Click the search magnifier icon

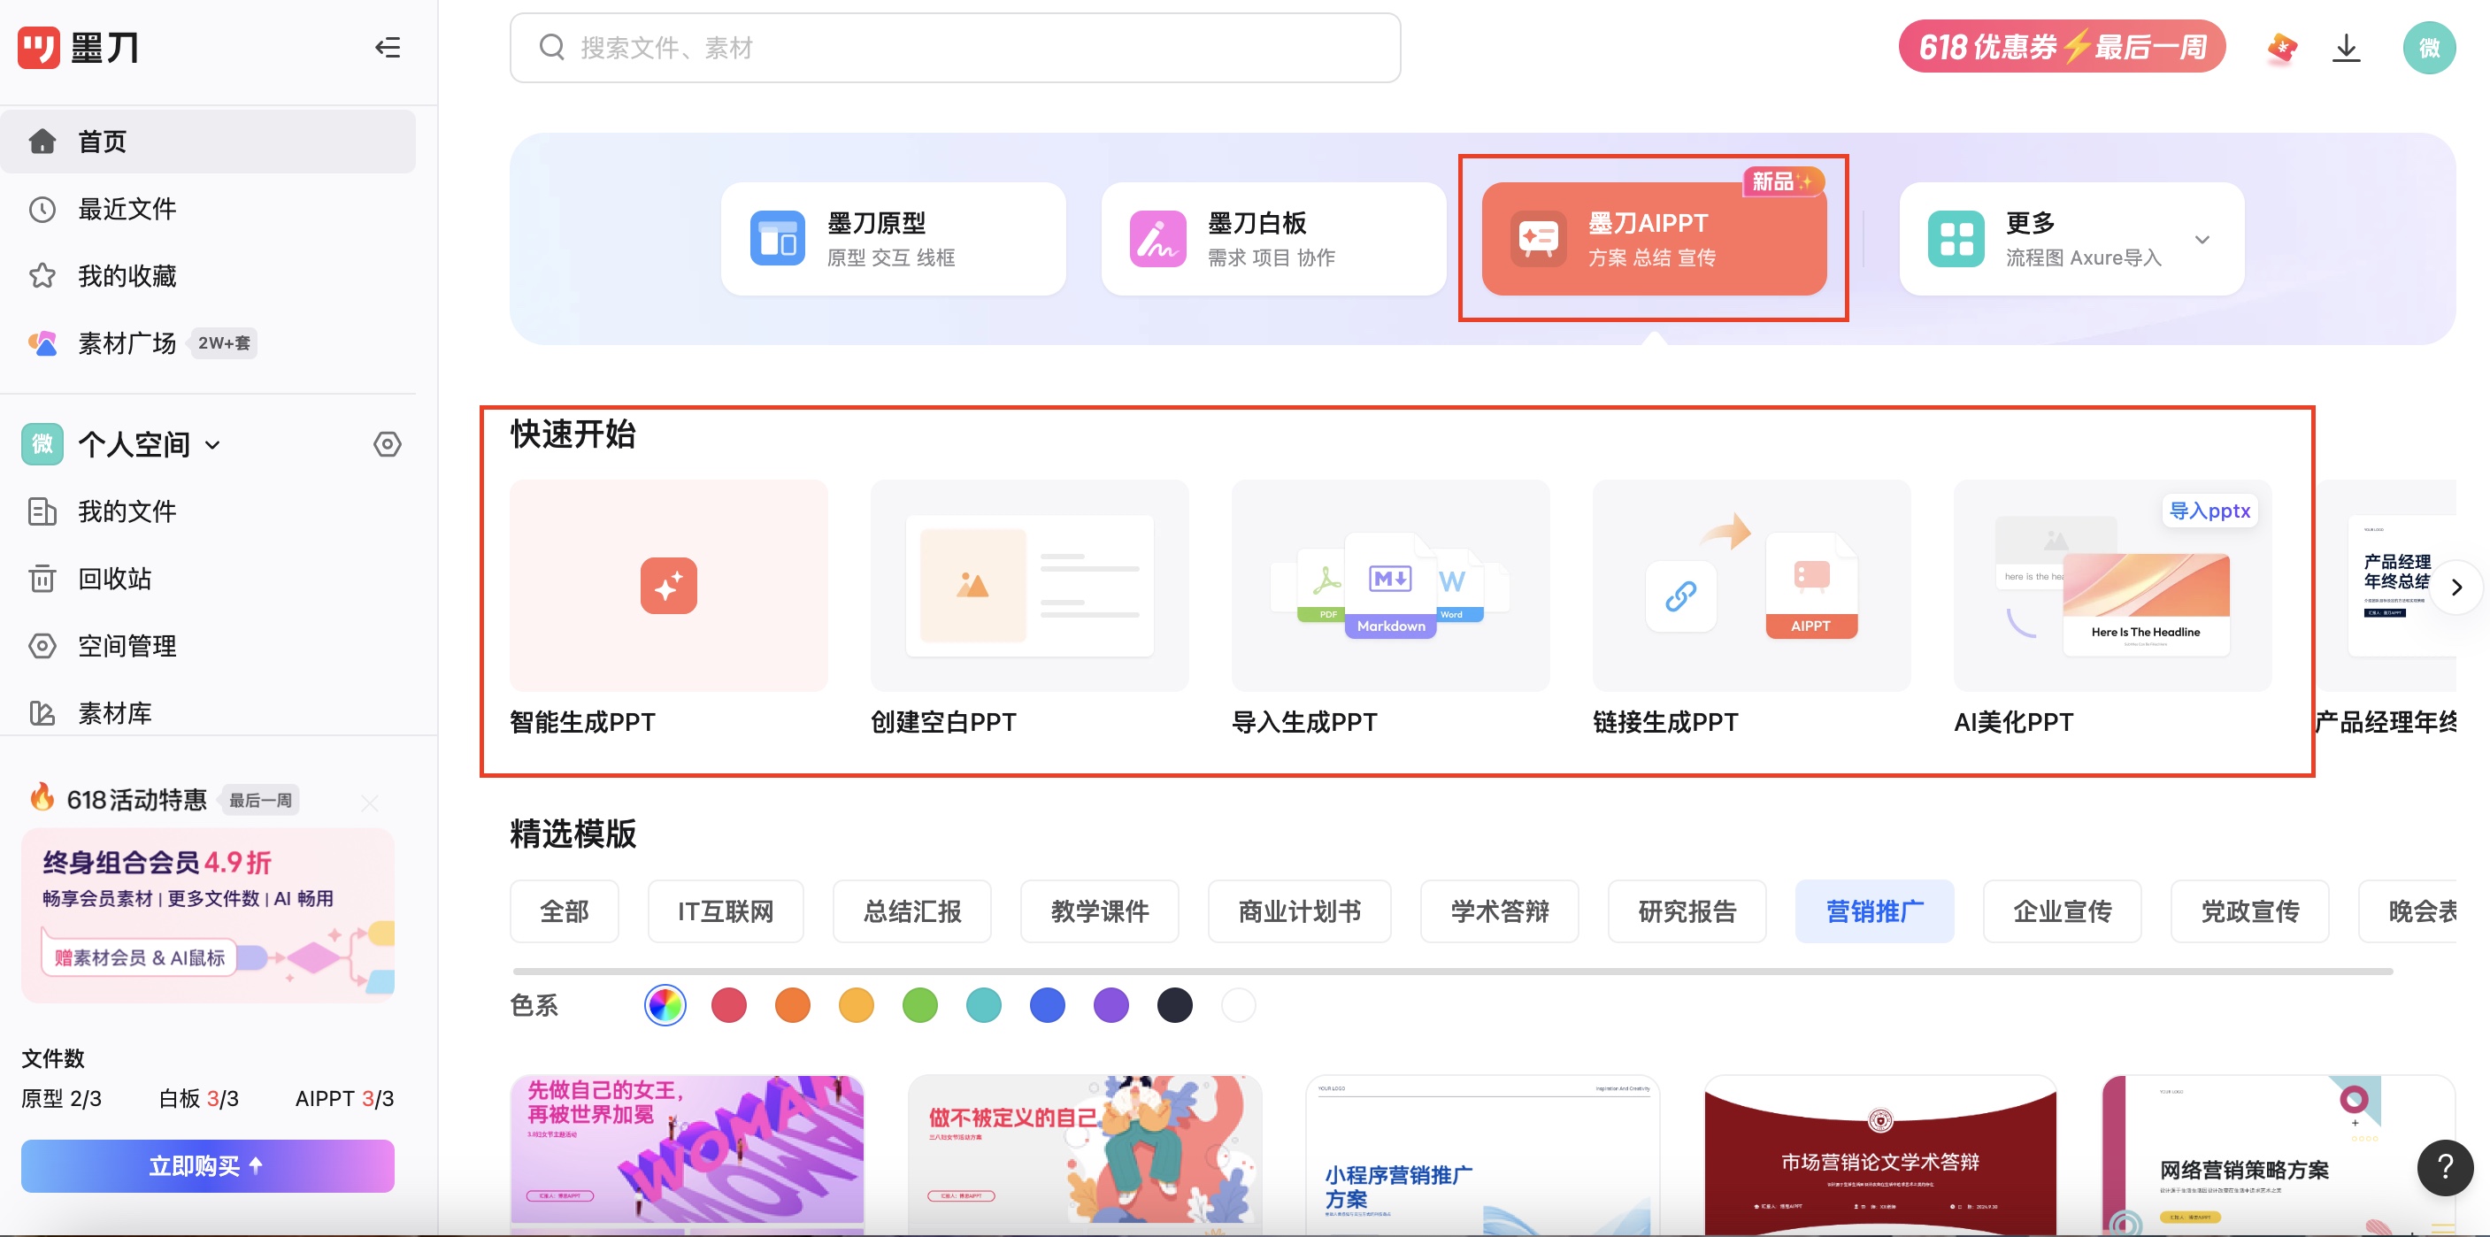click(552, 48)
